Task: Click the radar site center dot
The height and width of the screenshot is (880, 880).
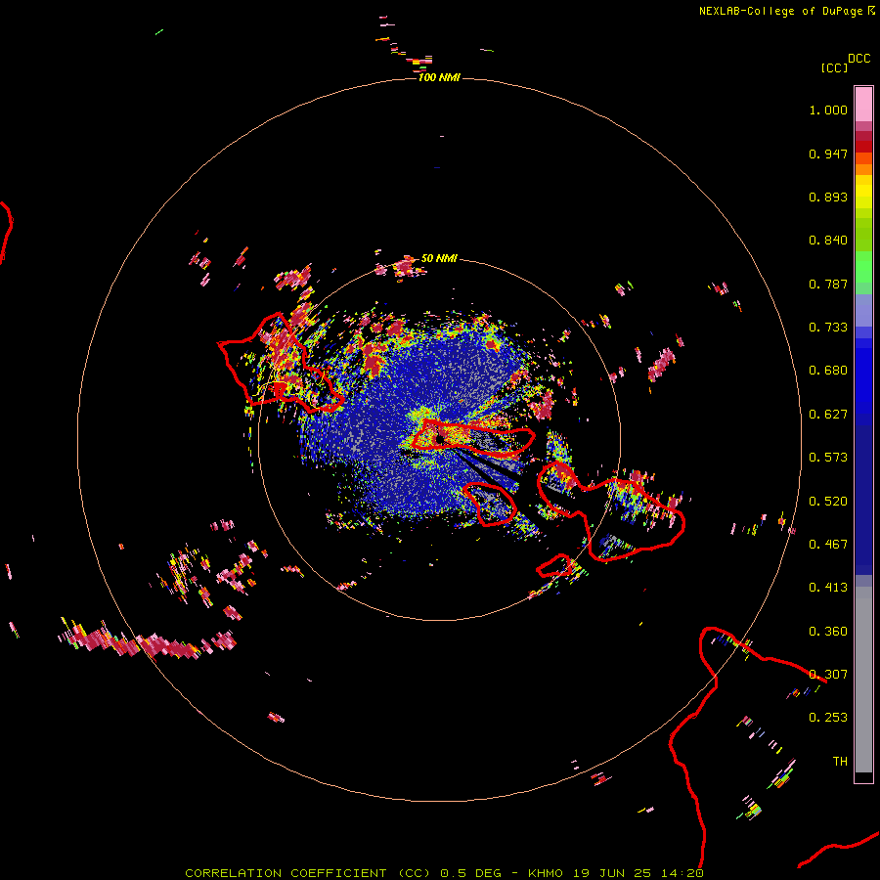Action: tap(440, 439)
